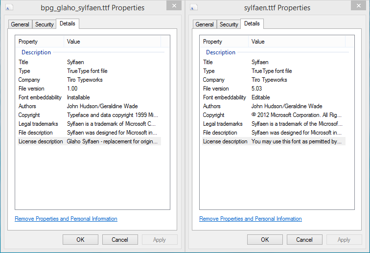Click the font file icon in sylfaen.ttf title bar
This screenshot has height=253, width=370.
194,8
